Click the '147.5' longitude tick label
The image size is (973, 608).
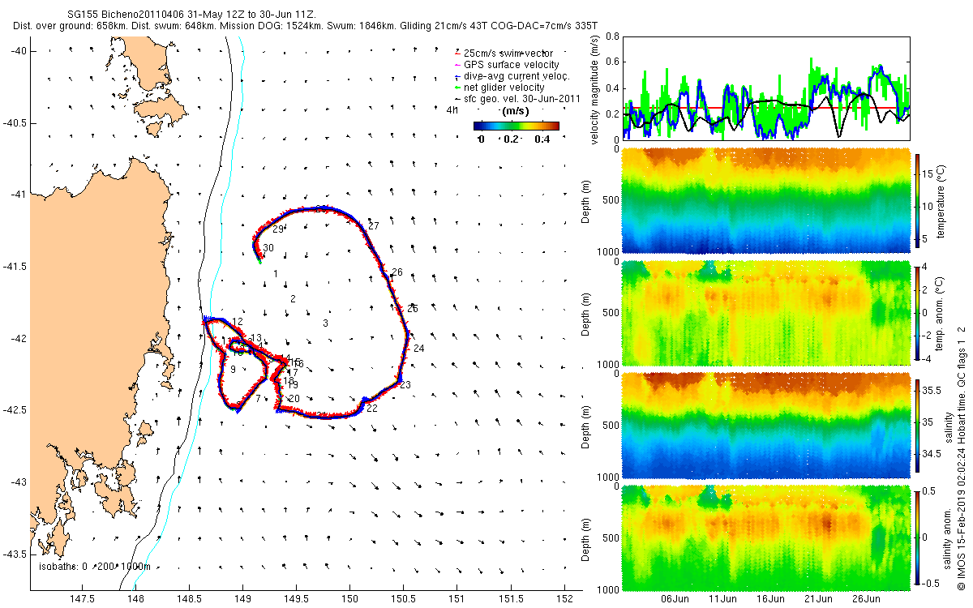[84, 599]
